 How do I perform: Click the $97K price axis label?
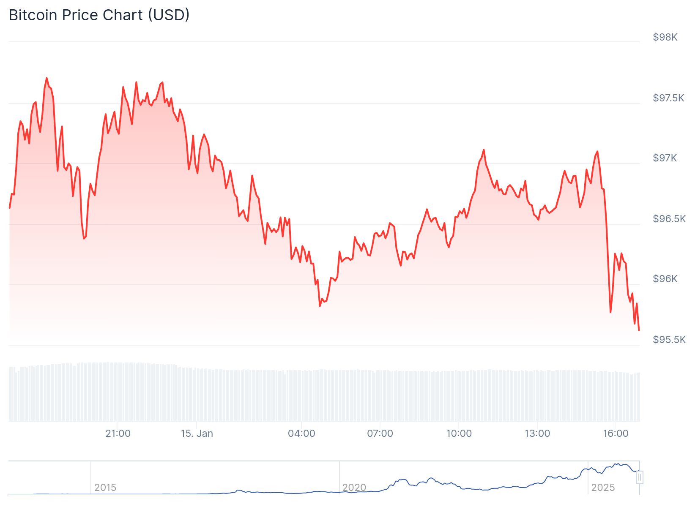665,158
